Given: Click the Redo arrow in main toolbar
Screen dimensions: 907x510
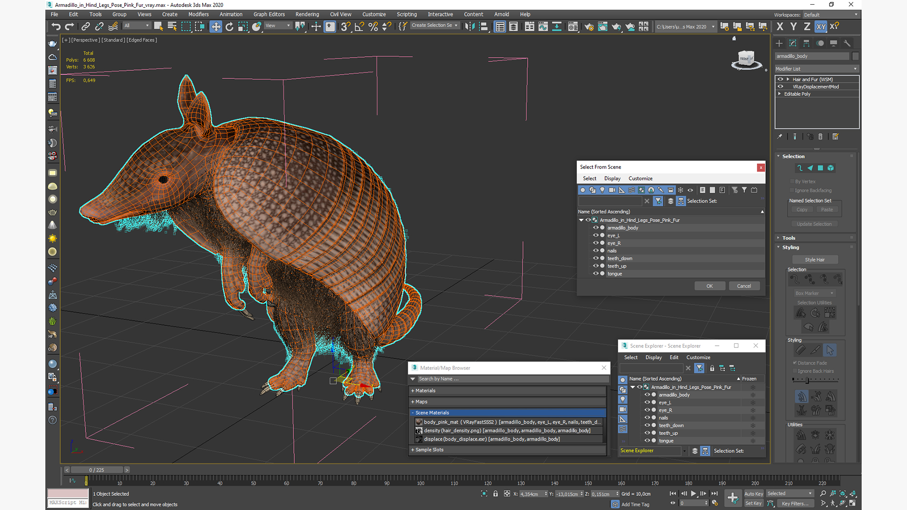Looking at the screenshot, I should [x=69, y=26].
